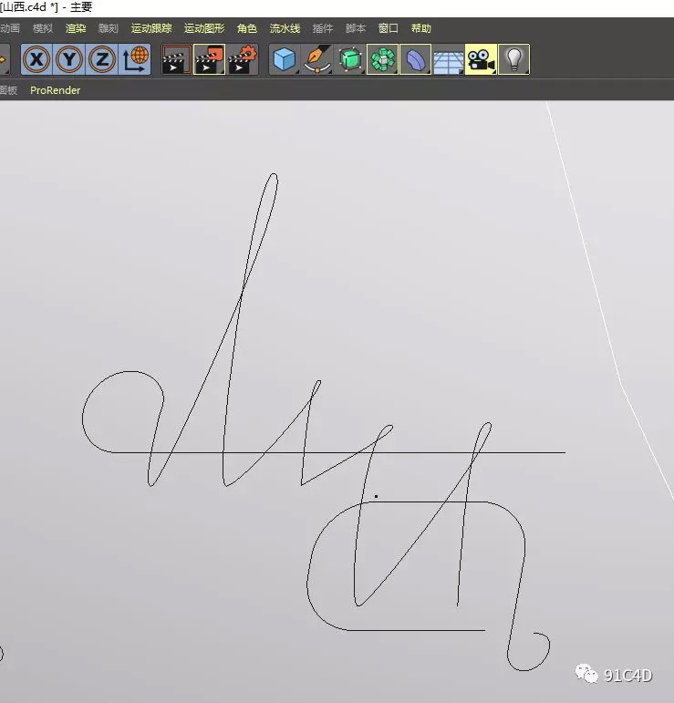Add a light bulb object
The height and width of the screenshot is (703, 674).
click(x=513, y=60)
